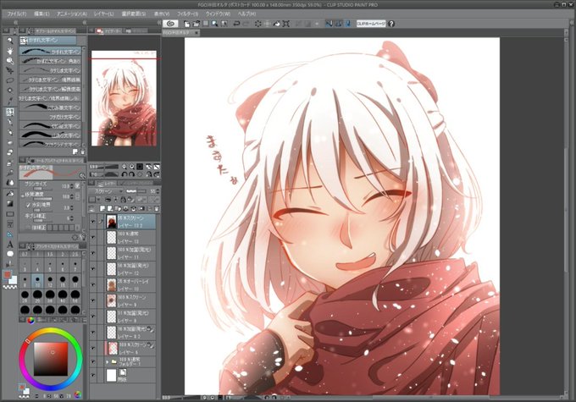
Task: Open the 編集 (Edit) menu
Action: 42,14
